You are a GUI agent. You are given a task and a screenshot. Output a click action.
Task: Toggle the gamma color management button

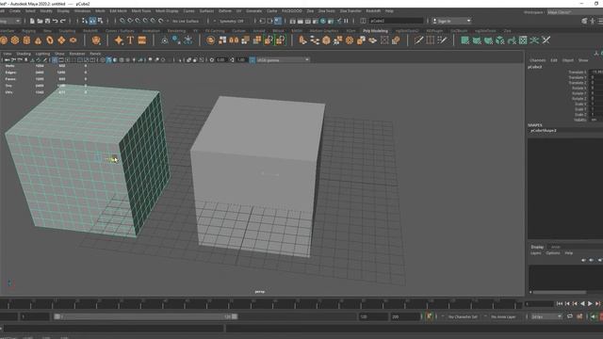pyautogui.click(x=253, y=60)
